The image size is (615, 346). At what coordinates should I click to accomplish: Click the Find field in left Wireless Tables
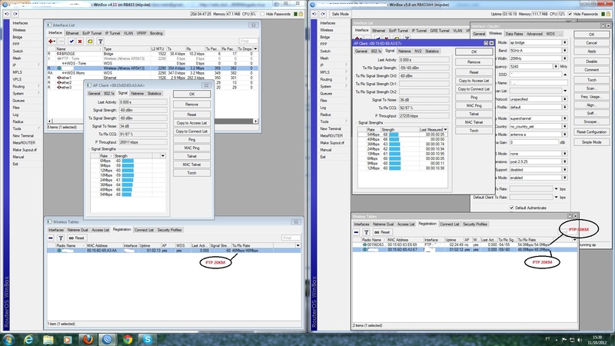[291, 238]
